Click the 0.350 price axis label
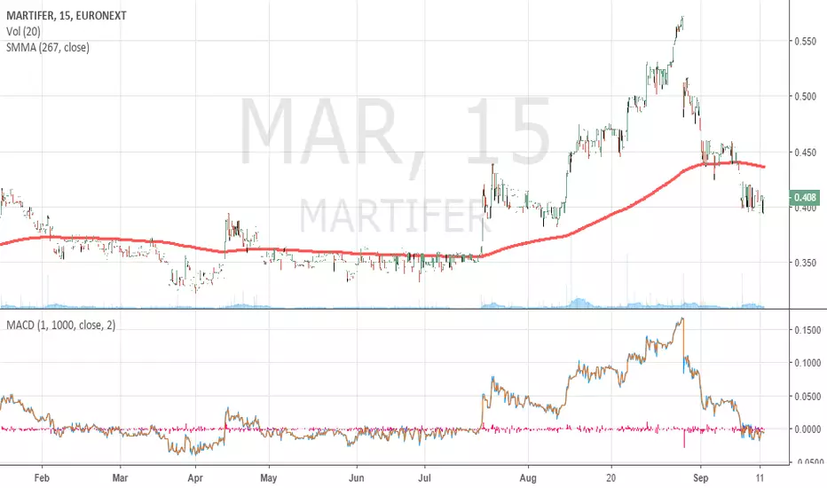This screenshot has width=827, height=488. 806,263
